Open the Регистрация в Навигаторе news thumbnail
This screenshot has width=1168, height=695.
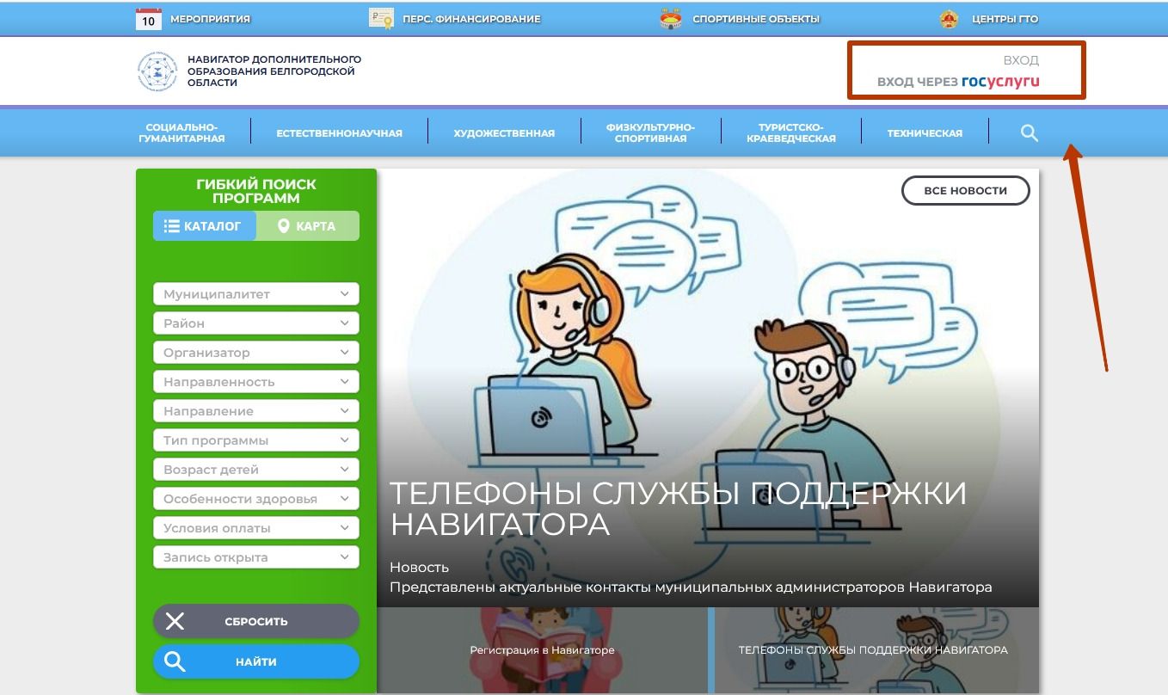(542, 650)
